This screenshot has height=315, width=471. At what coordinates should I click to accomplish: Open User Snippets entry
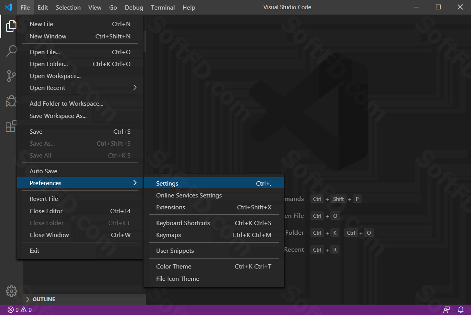214,250
